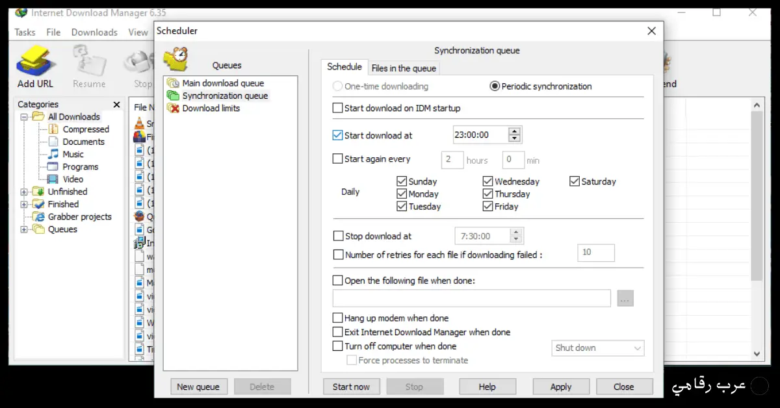Open the Compressed category folder

click(x=85, y=129)
